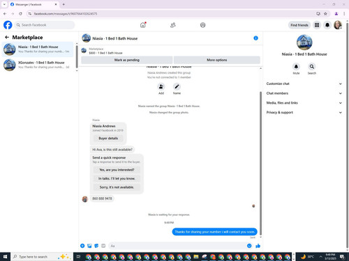
Task: Expand Media, files and links section
Action: point(304,103)
